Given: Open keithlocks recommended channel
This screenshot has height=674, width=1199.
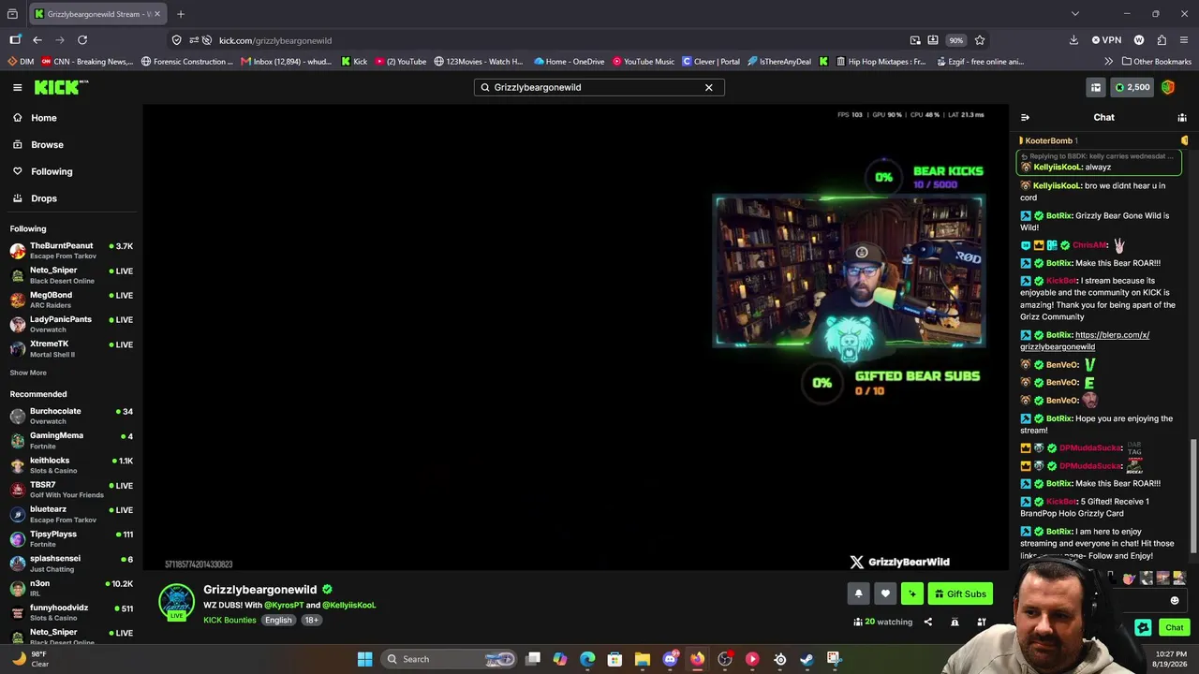Looking at the screenshot, I should pyautogui.click(x=71, y=465).
